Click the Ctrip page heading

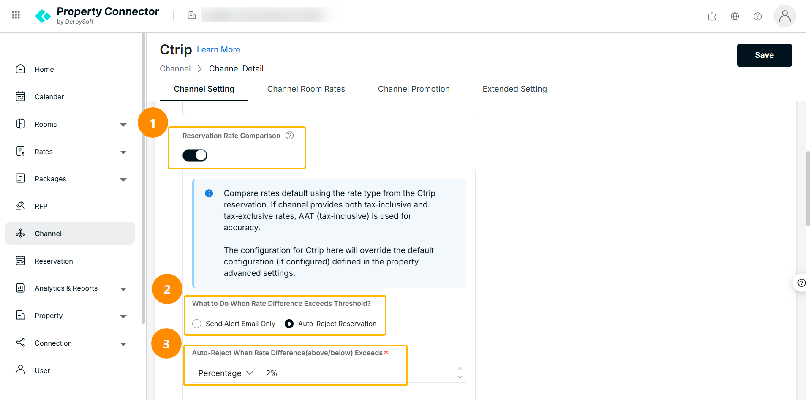tap(176, 50)
